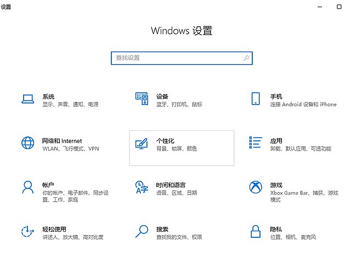Open the 网络和 Internet globe icon
This screenshot has height=263, width=351.
coord(28,143)
